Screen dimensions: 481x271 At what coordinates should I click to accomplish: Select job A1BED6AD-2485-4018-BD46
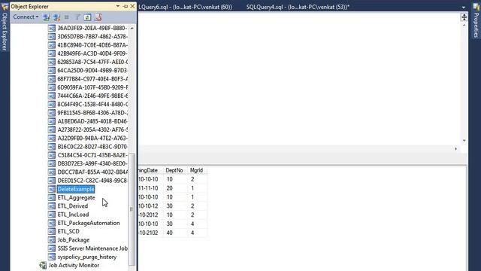pos(92,121)
